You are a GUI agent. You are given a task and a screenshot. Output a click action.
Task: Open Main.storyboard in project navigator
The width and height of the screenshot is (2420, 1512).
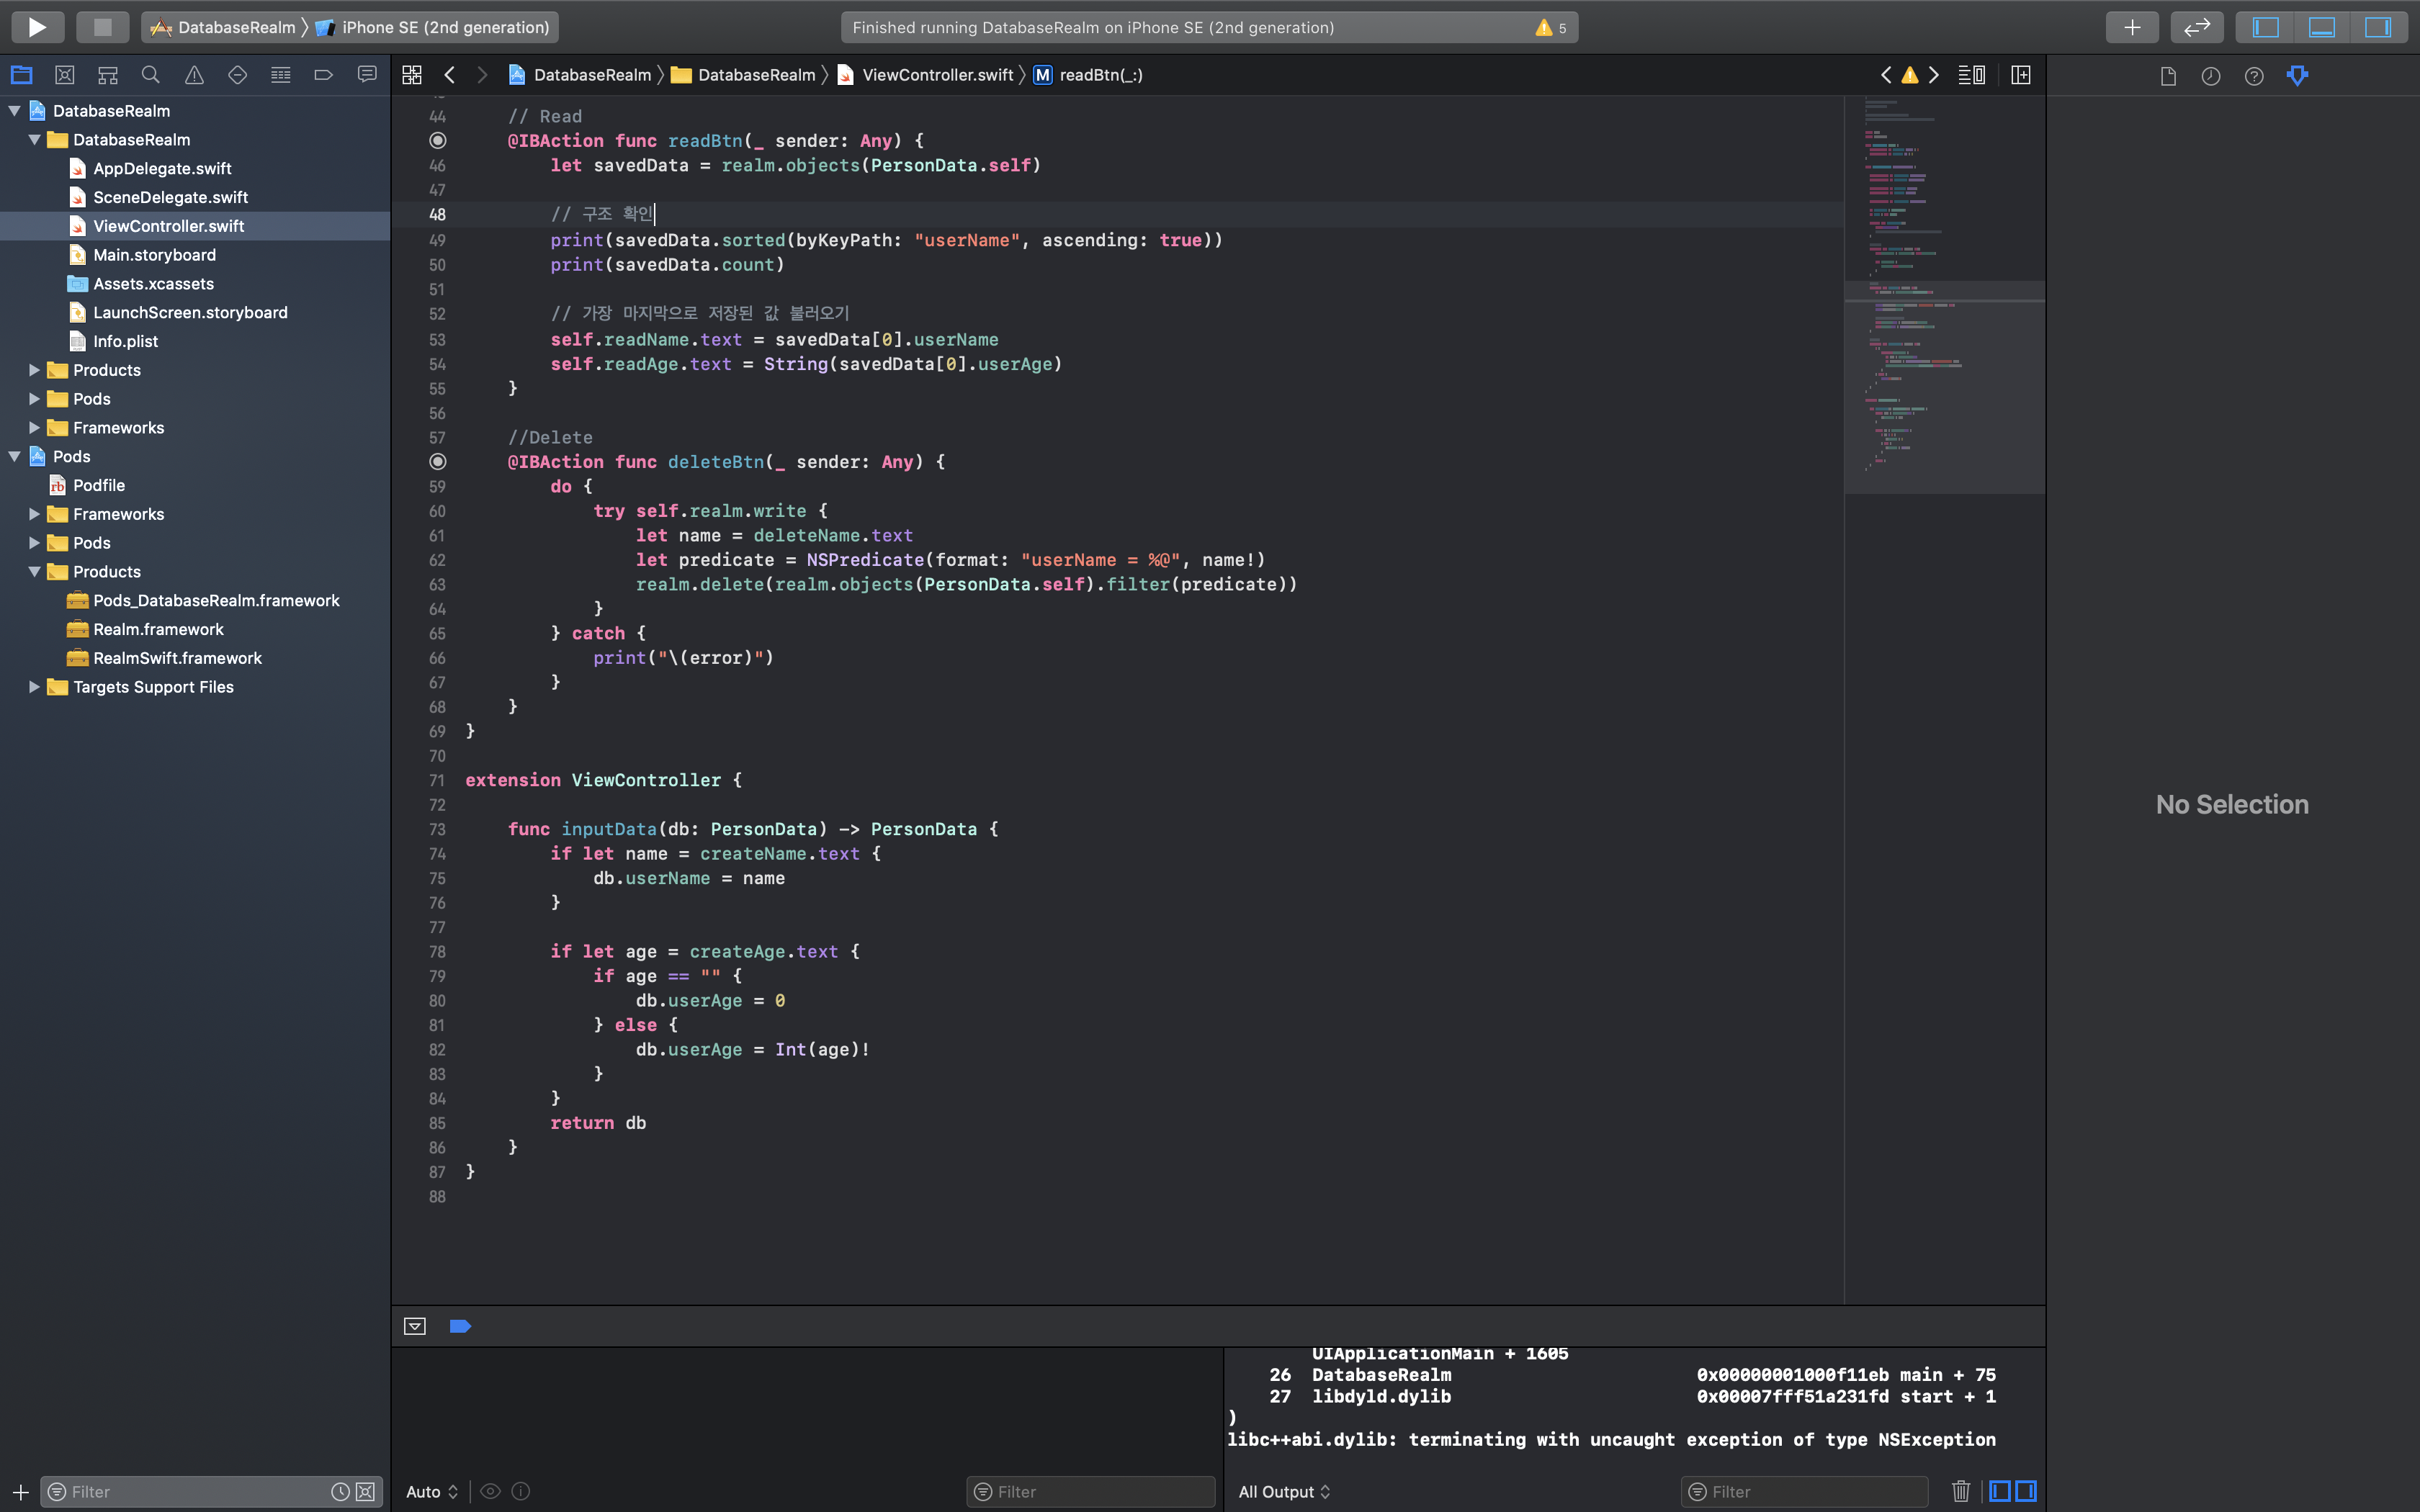[154, 255]
